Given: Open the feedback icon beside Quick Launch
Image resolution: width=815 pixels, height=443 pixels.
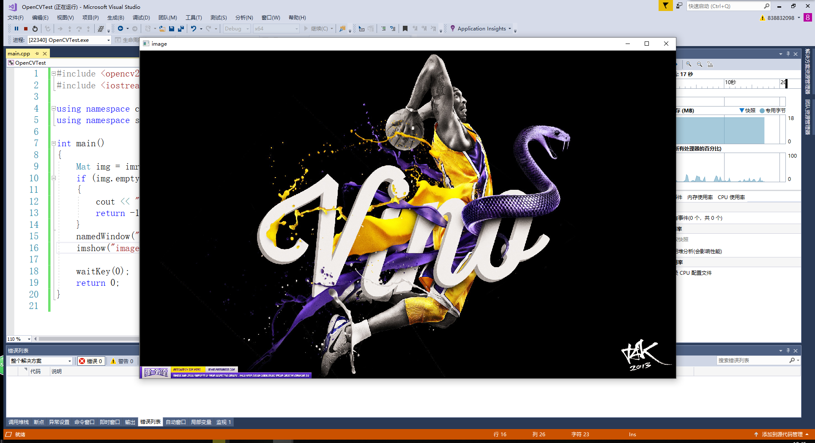Looking at the screenshot, I should point(679,6).
